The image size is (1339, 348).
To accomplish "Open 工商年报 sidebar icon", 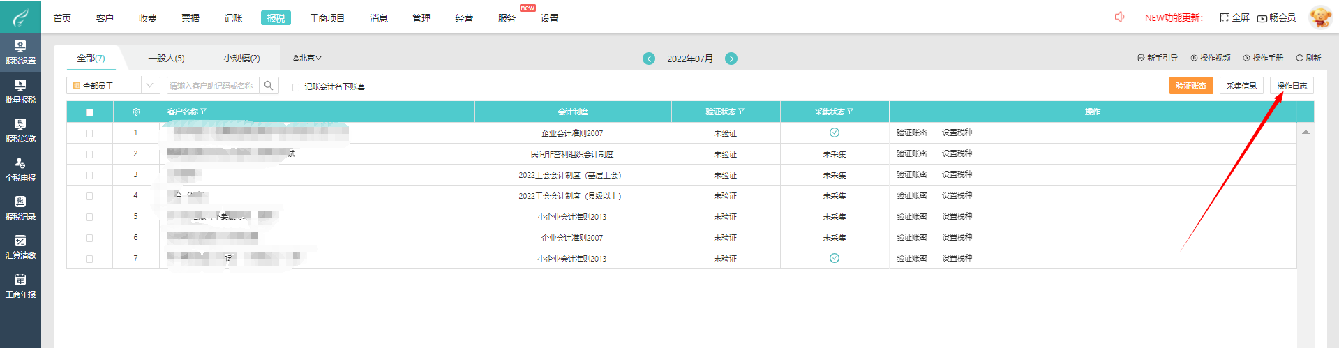I will (x=20, y=286).
